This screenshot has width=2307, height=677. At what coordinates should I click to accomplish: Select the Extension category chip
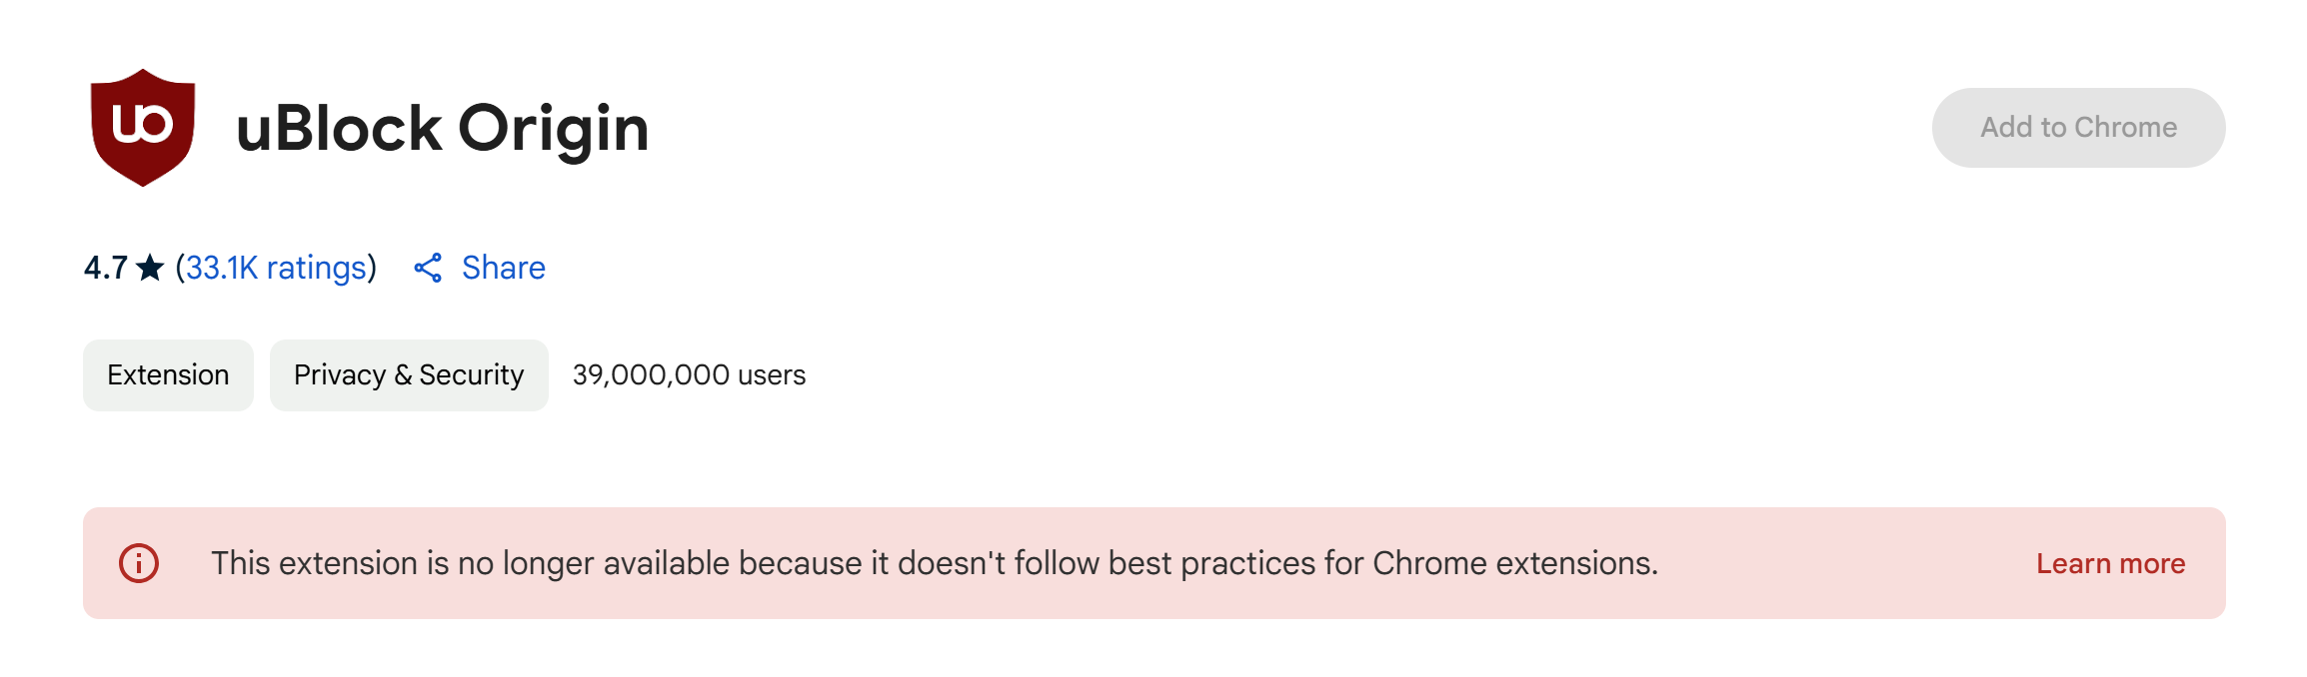[x=168, y=375]
